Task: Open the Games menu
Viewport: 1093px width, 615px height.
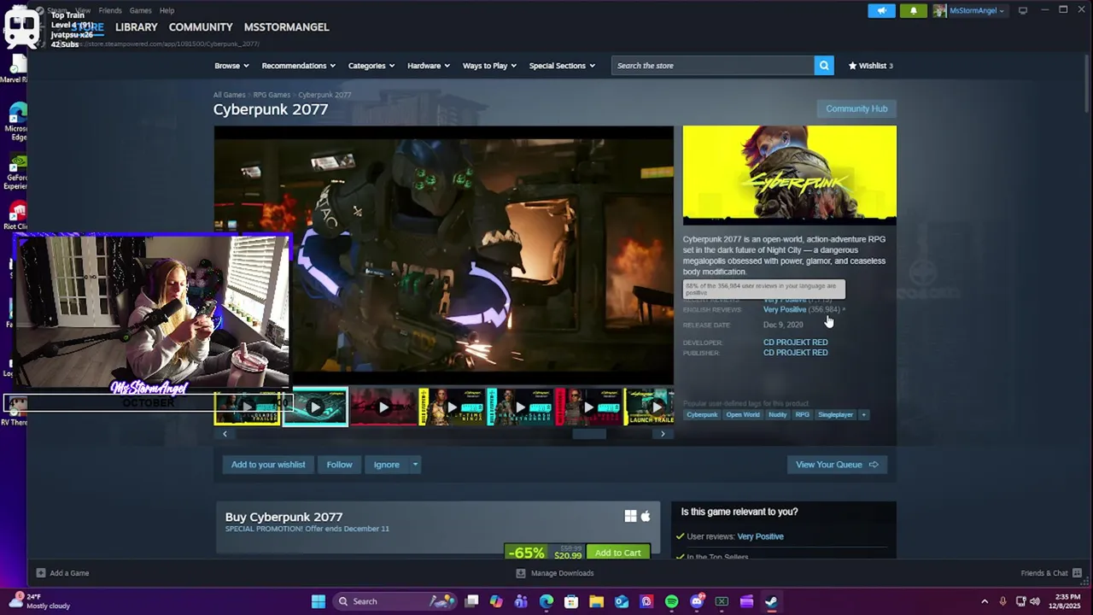Action: [140, 10]
